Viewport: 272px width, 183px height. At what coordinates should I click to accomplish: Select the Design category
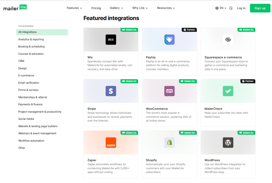[23, 68]
